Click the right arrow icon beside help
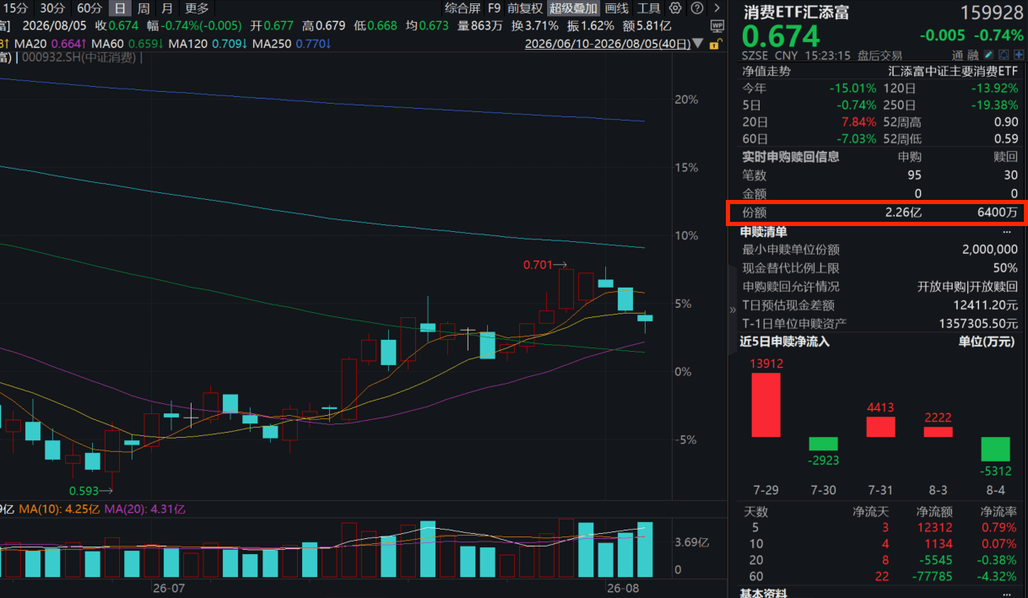Viewport: 1028px width, 598px height. click(717, 8)
